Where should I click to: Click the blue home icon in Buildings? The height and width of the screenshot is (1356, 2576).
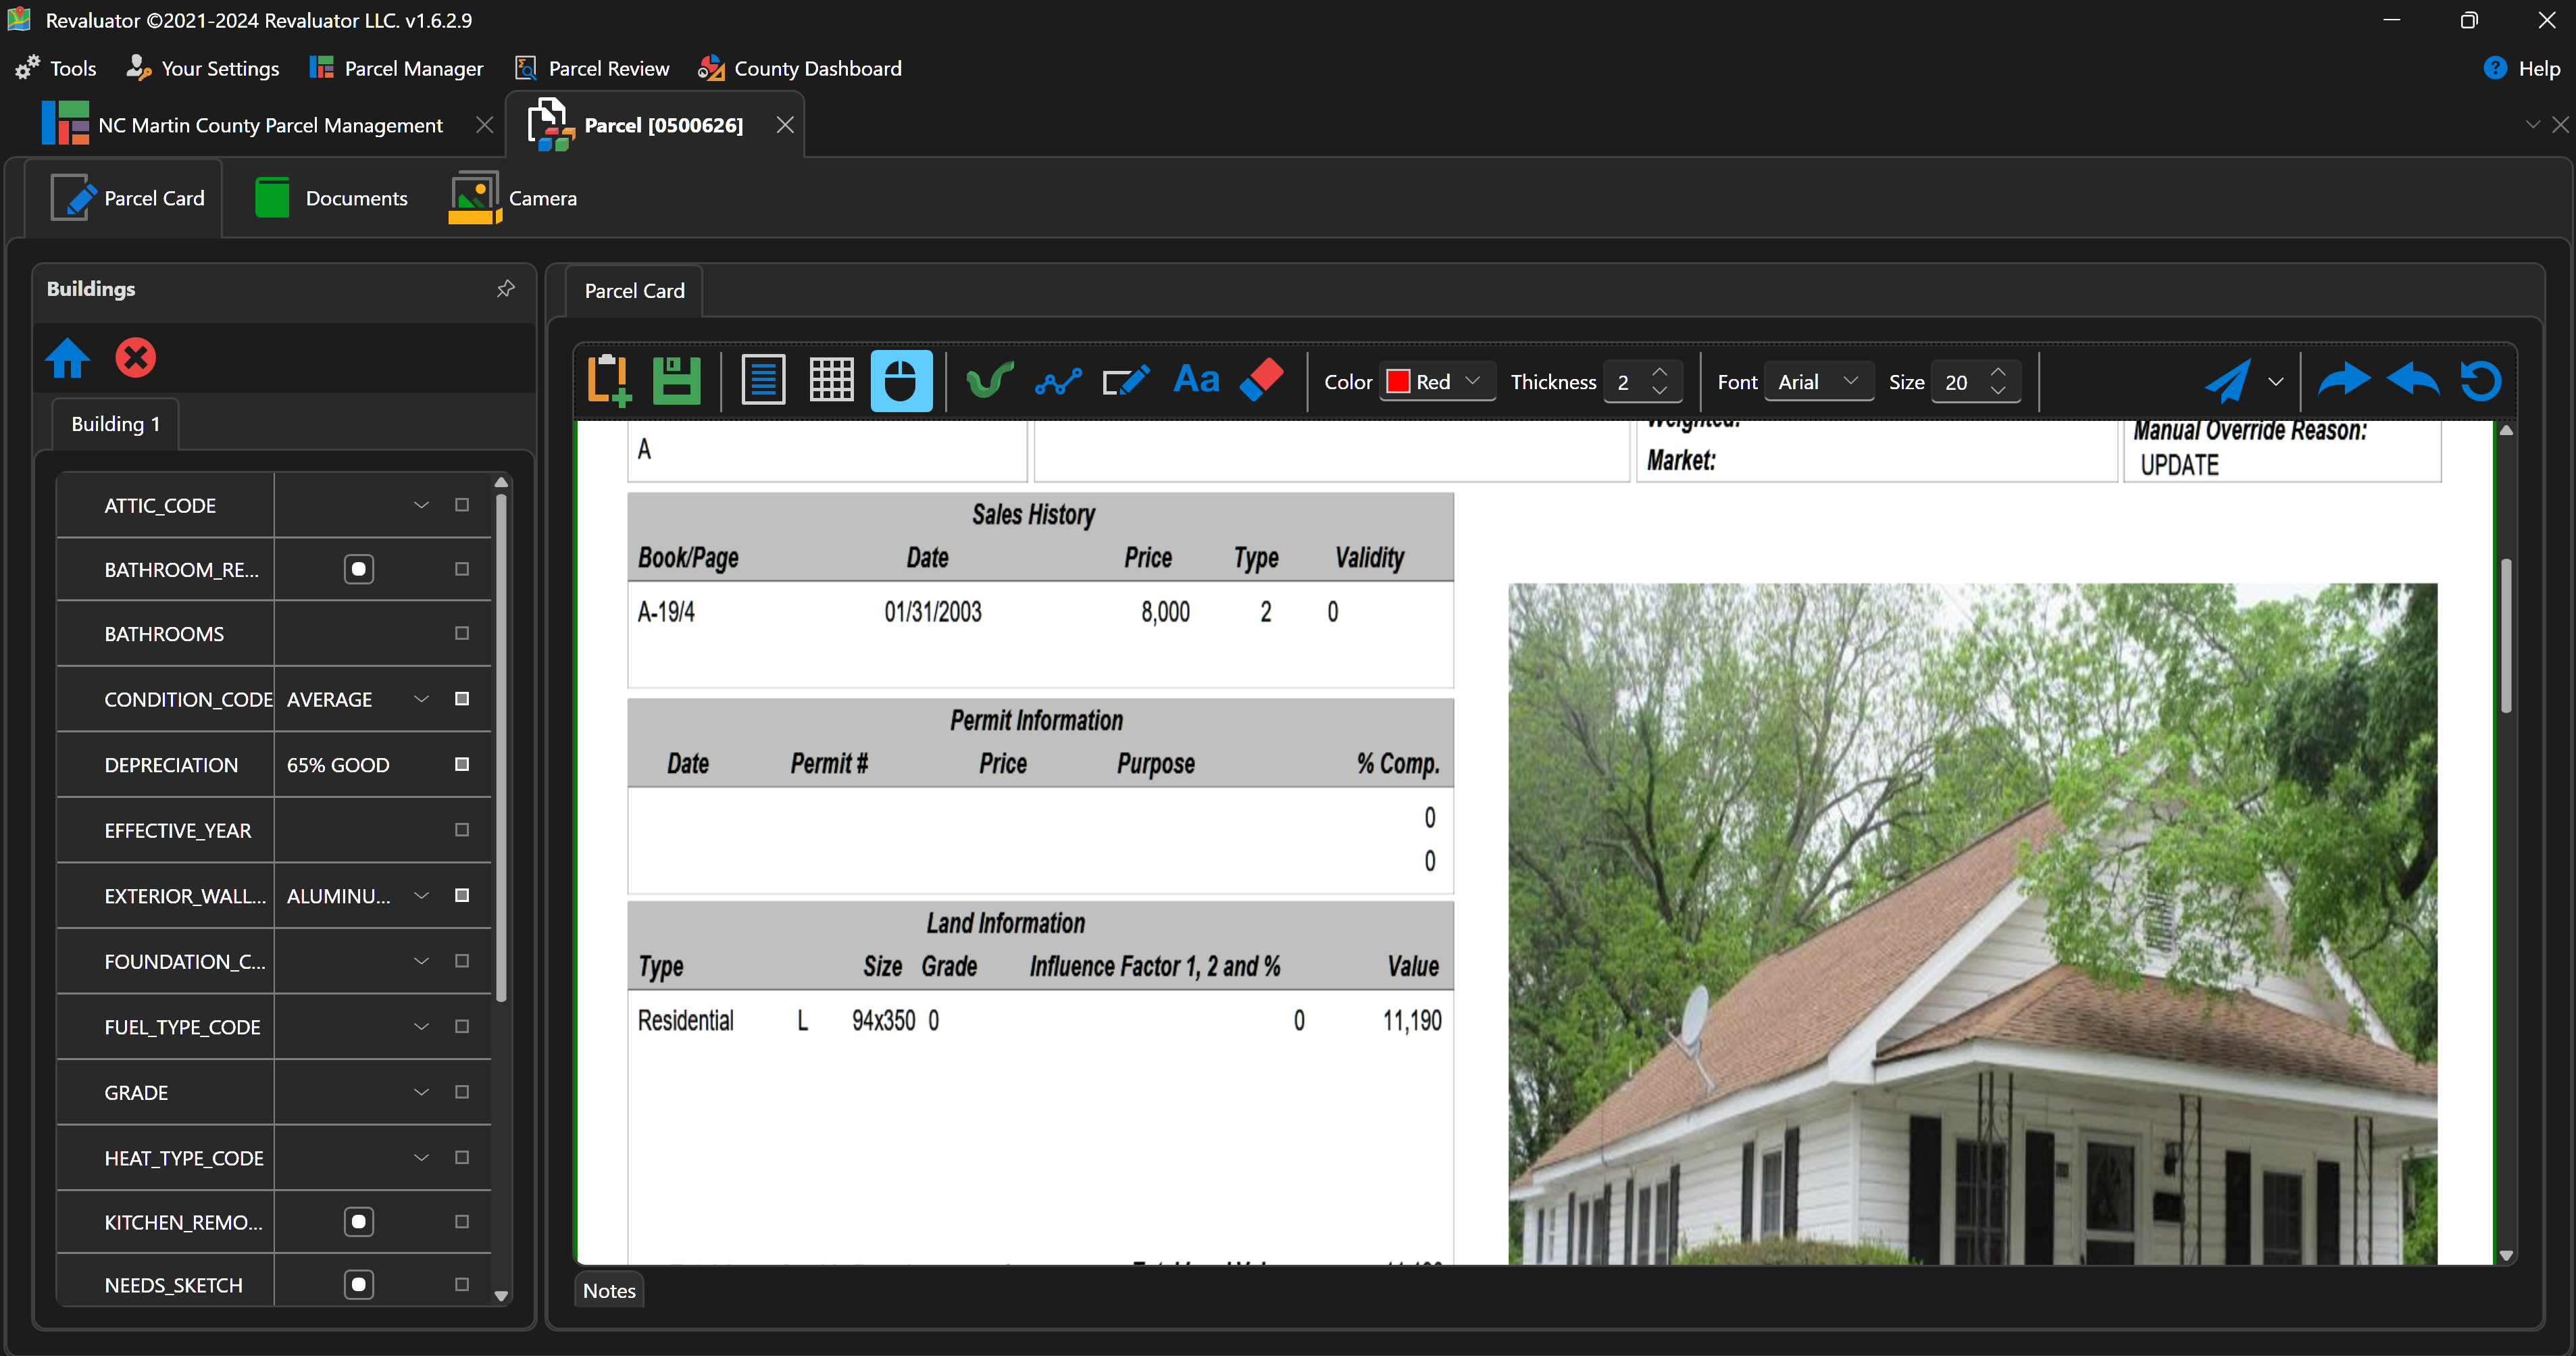pos(67,358)
